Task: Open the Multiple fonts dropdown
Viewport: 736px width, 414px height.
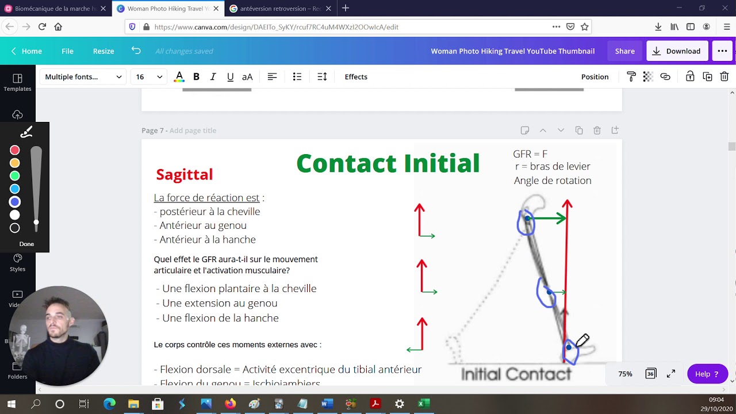Action: pos(83,76)
